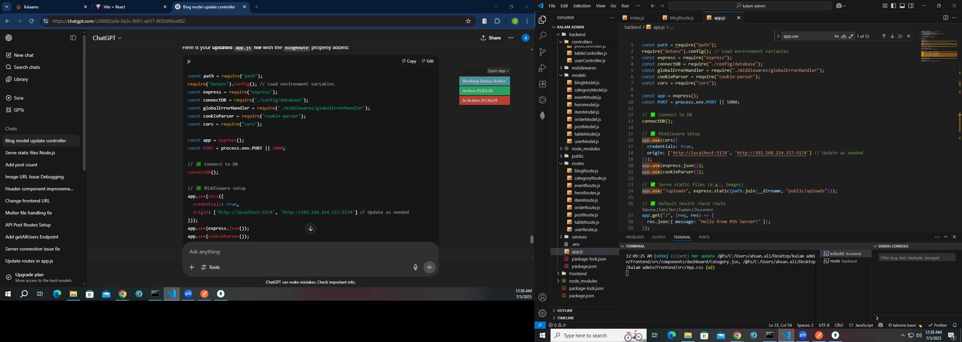Toggle Find in Selection in the find widget
This screenshot has width=962, height=342.
(x=900, y=36)
